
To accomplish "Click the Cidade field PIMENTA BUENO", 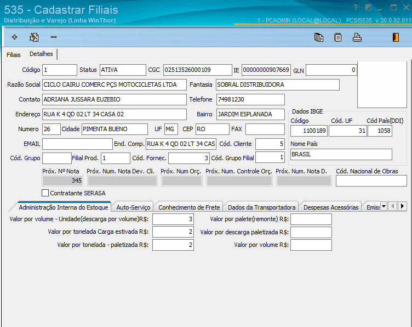I will pos(115,129).
